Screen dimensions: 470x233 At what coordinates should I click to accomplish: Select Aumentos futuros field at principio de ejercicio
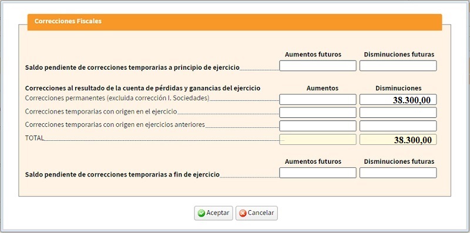(x=318, y=66)
